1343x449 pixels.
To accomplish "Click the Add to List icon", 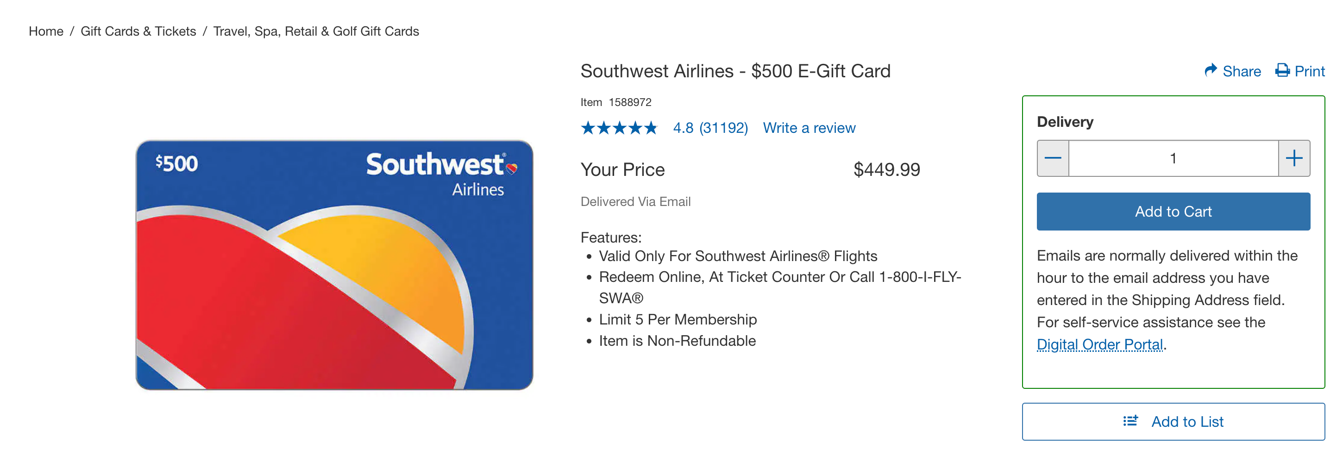I will point(1130,421).
